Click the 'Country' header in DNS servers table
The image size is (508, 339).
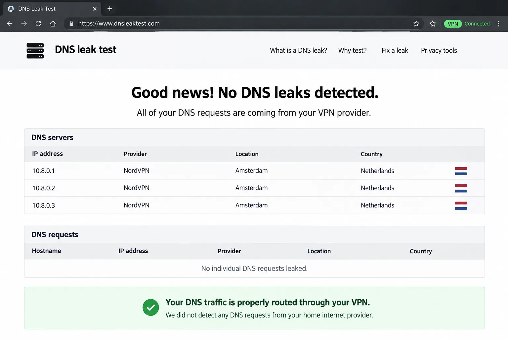point(371,154)
